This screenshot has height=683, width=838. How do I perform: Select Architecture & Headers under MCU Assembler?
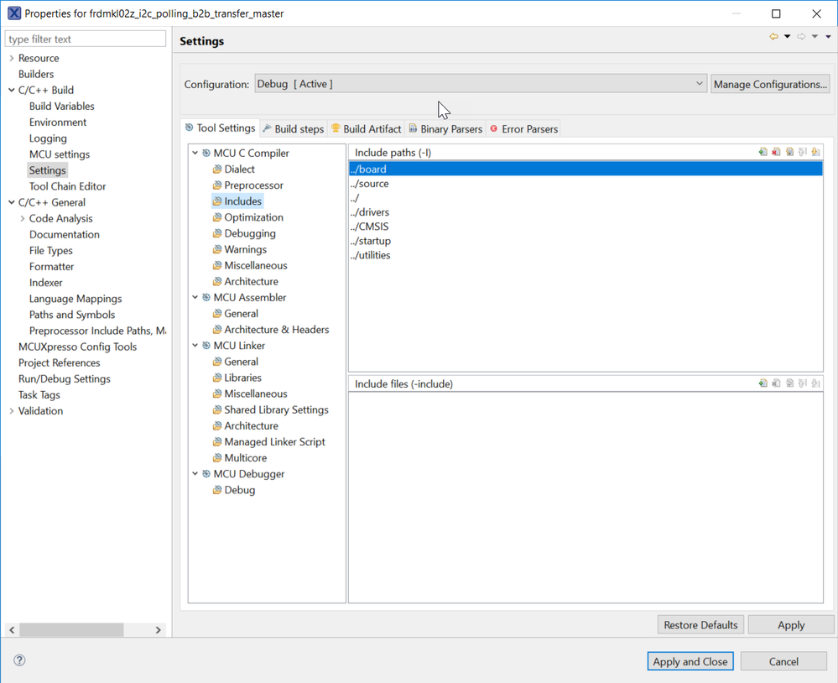coord(276,329)
